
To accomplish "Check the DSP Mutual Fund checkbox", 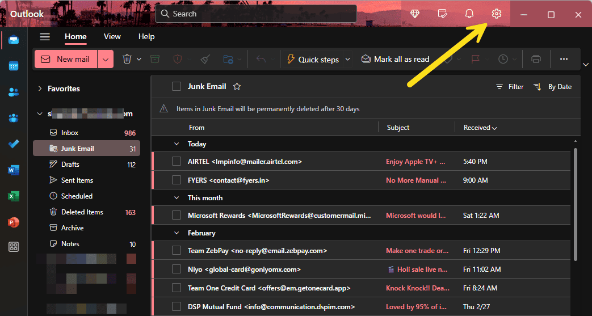I will pos(177,307).
